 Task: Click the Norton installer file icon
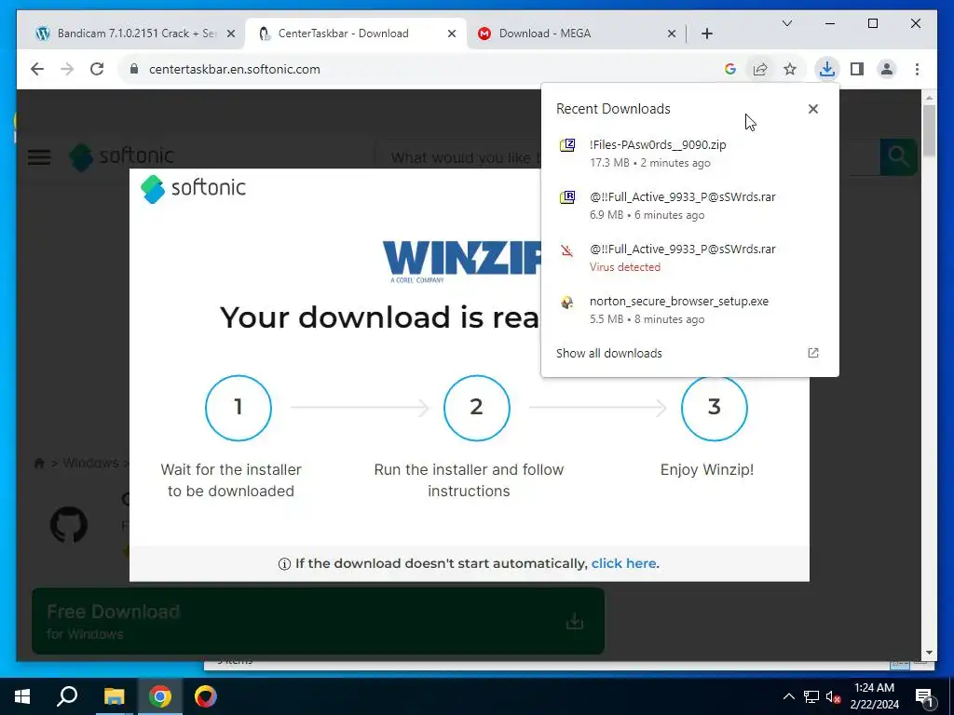tap(567, 303)
